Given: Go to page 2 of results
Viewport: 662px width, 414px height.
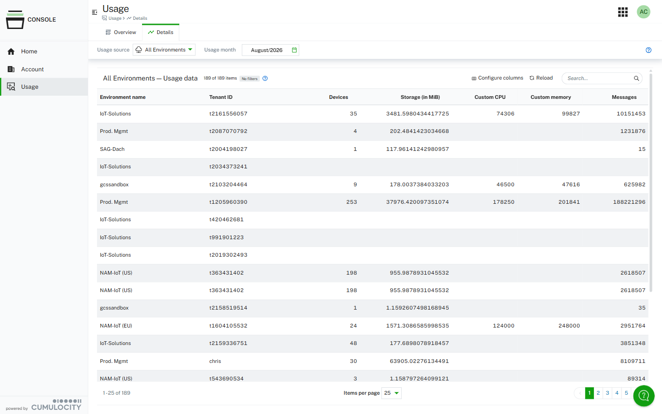Looking at the screenshot, I should [598, 393].
